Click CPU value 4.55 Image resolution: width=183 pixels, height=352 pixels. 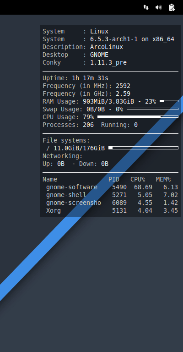[145, 203]
